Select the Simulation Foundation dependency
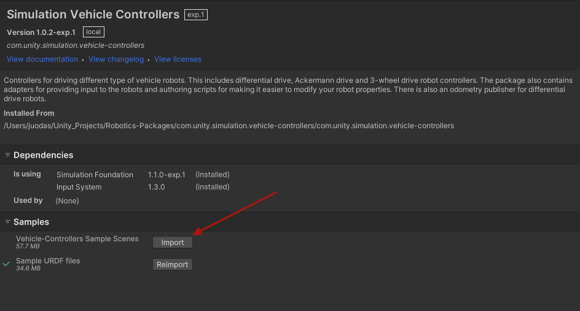The height and width of the screenshot is (311, 580). click(x=95, y=175)
